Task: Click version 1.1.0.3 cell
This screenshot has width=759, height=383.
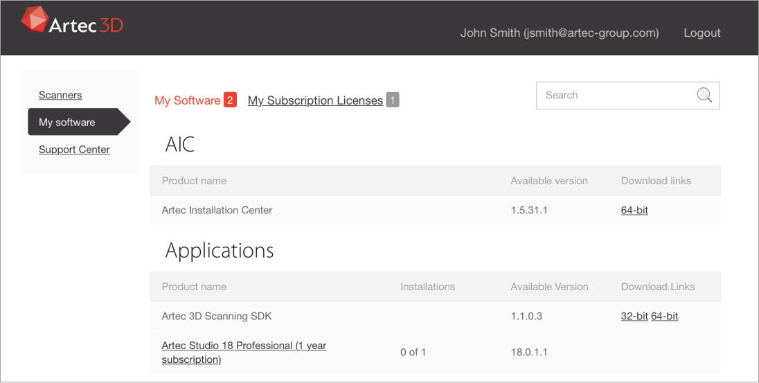Action: coord(526,317)
